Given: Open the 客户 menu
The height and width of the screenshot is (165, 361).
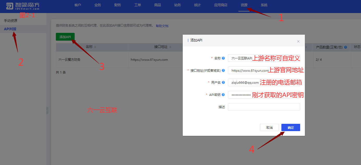Looking at the screenshot, I should coord(78,5).
